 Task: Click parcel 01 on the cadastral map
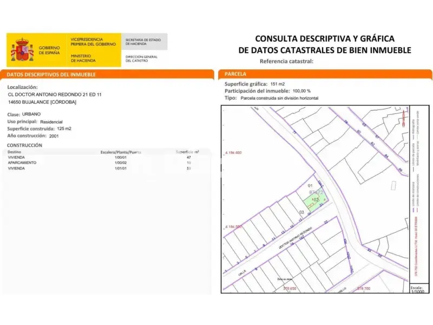point(310,185)
